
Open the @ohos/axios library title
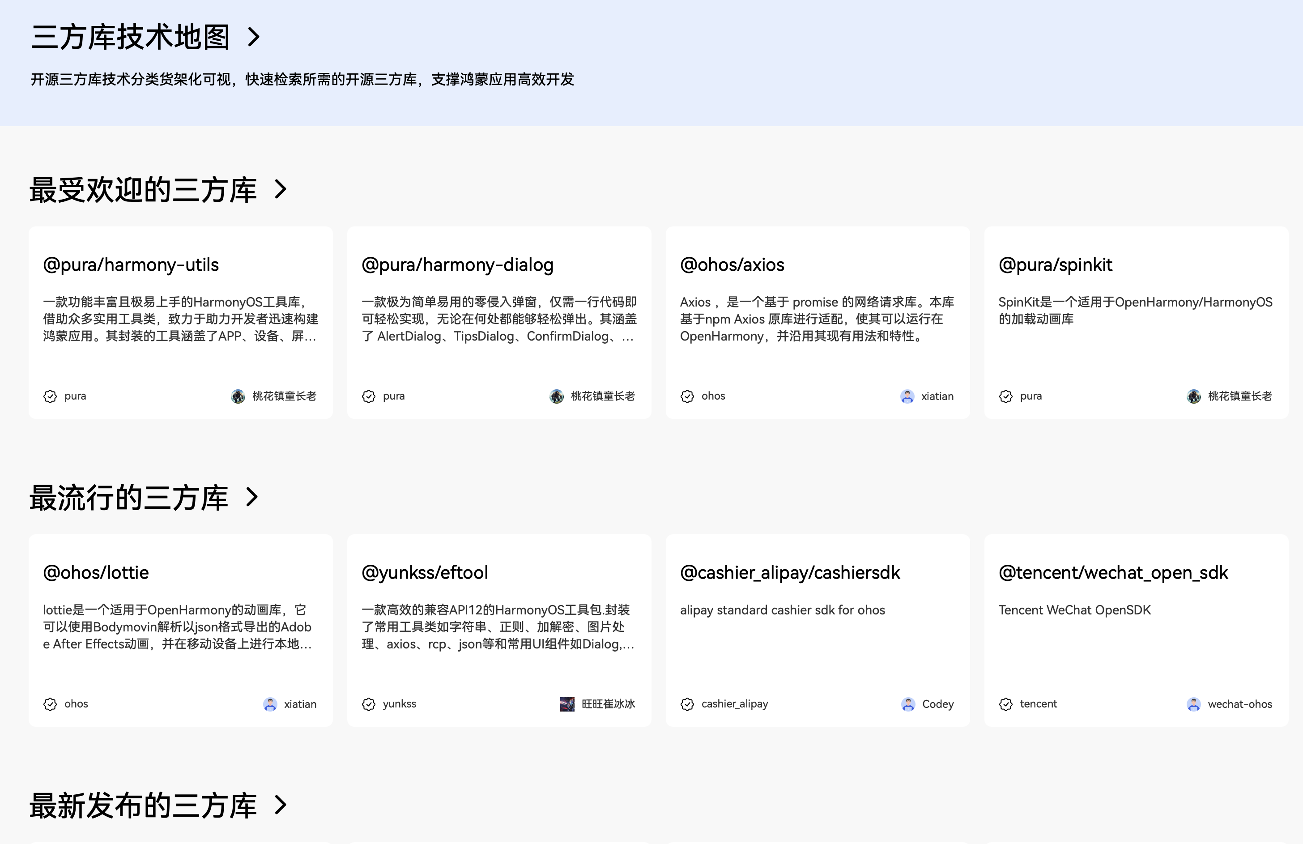tap(732, 265)
